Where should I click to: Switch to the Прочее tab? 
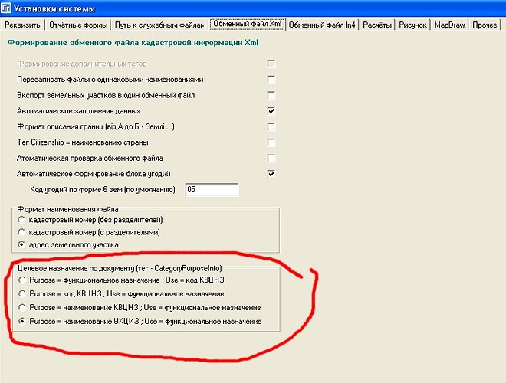[x=485, y=25]
